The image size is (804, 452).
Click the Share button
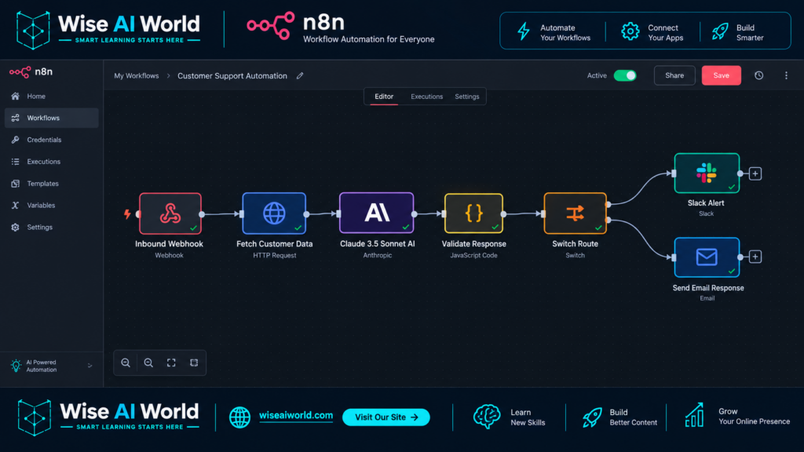click(x=674, y=75)
